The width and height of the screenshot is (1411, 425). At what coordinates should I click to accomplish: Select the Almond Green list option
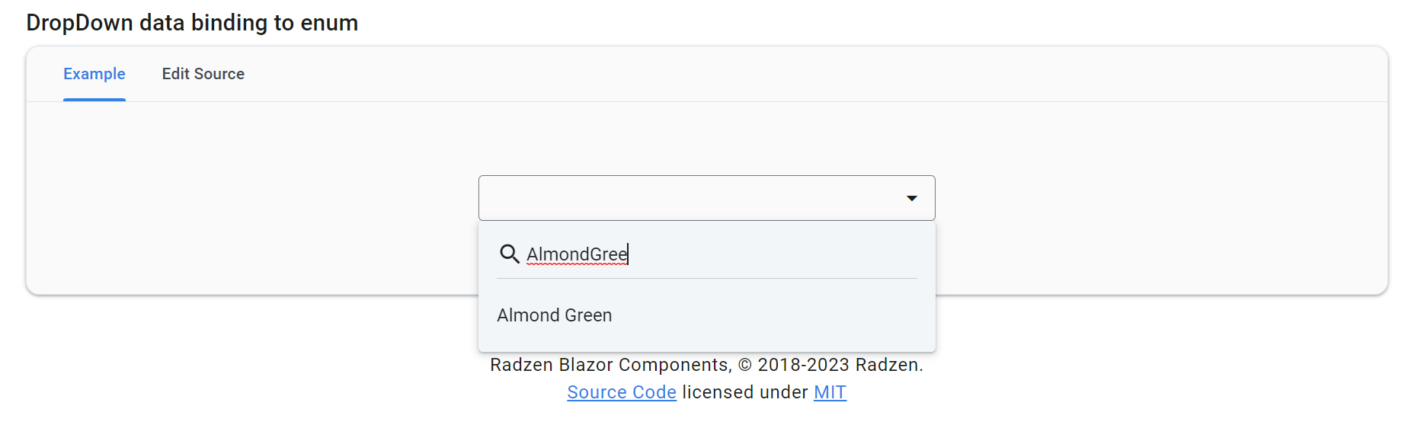pos(555,315)
